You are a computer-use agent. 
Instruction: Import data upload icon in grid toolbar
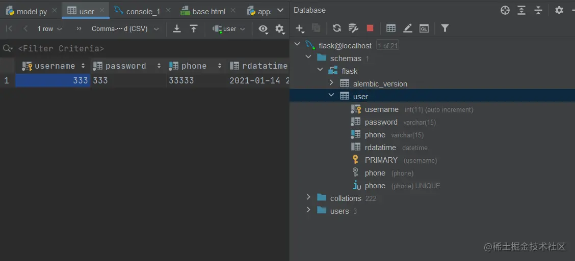(x=194, y=28)
